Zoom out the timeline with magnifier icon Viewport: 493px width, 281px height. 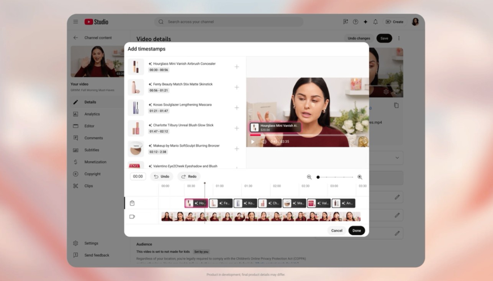pos(309,177)
